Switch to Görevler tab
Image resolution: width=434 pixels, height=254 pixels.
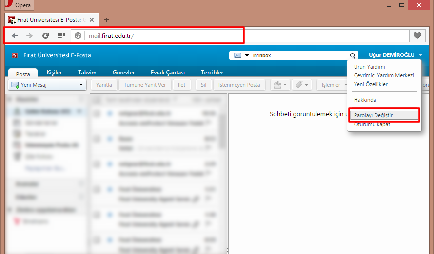(x=123, y=73)
